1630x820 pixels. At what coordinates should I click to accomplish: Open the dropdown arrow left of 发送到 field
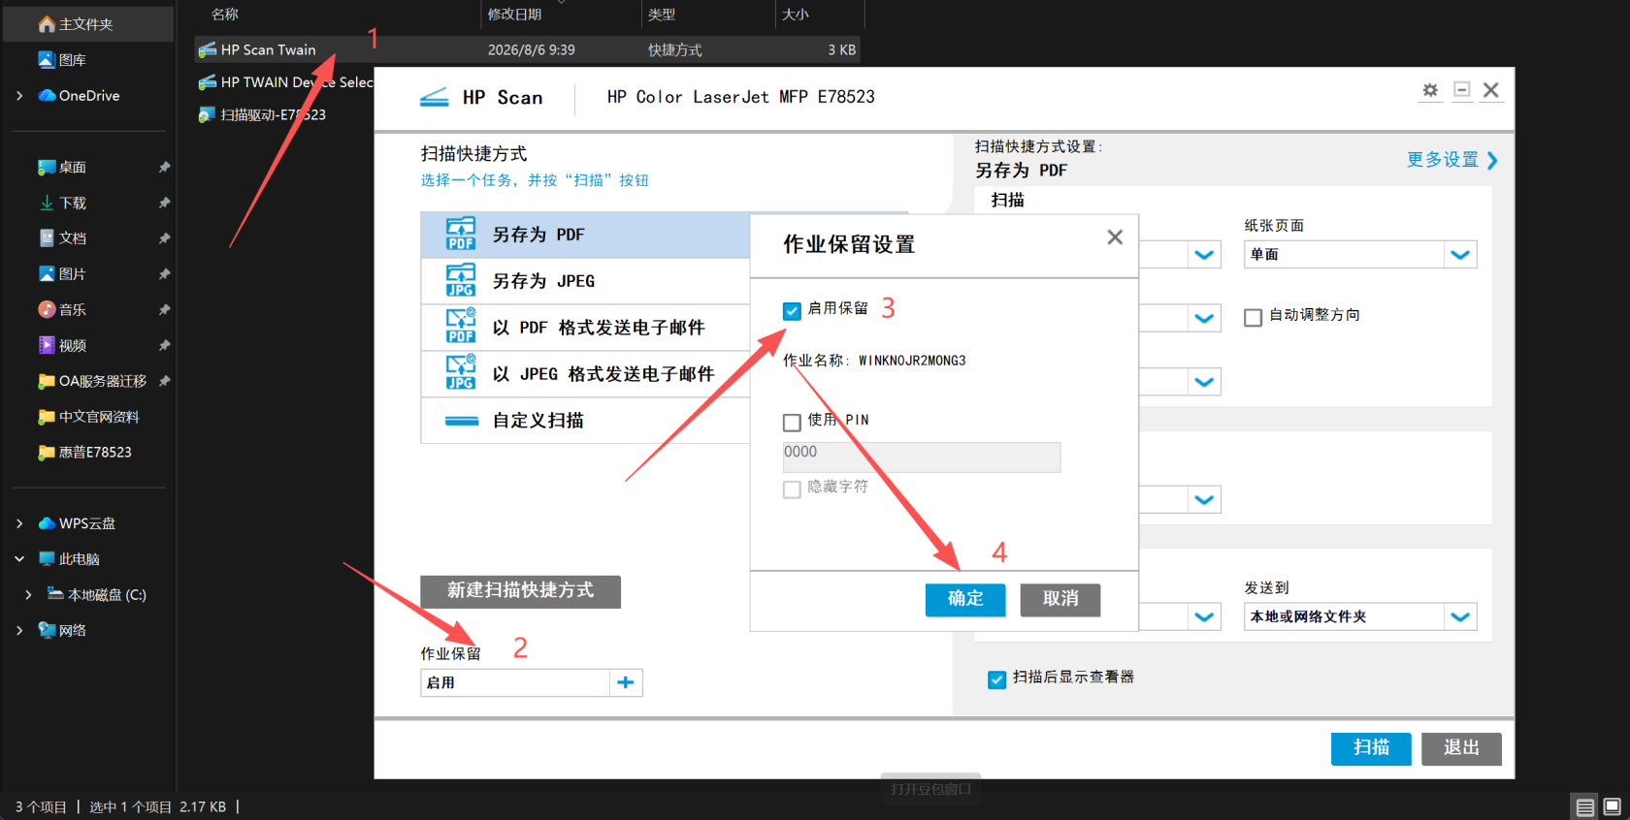tap(1204, 617)
